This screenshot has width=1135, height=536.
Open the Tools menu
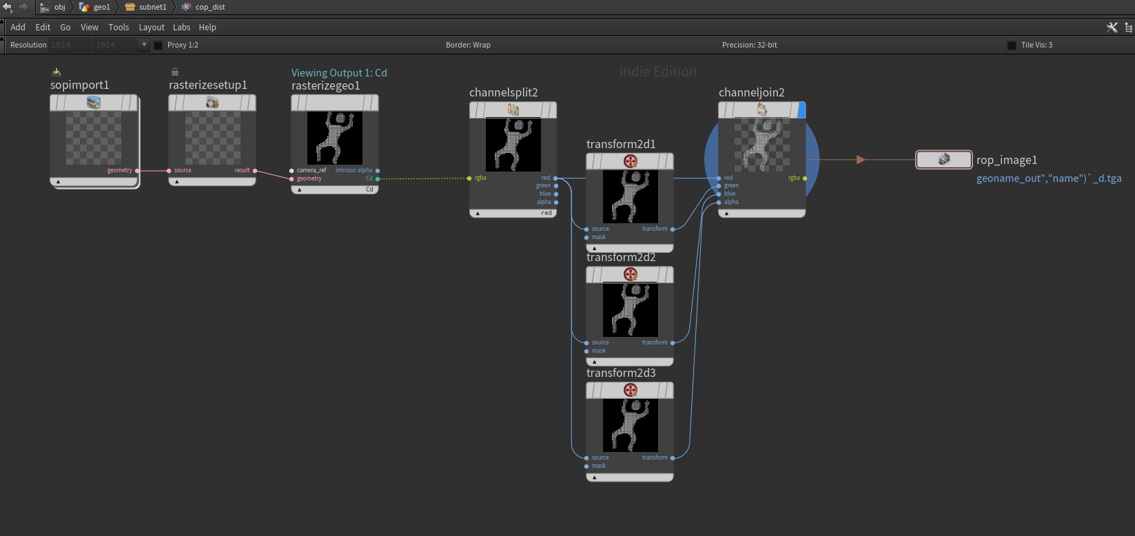pos(119,28)
